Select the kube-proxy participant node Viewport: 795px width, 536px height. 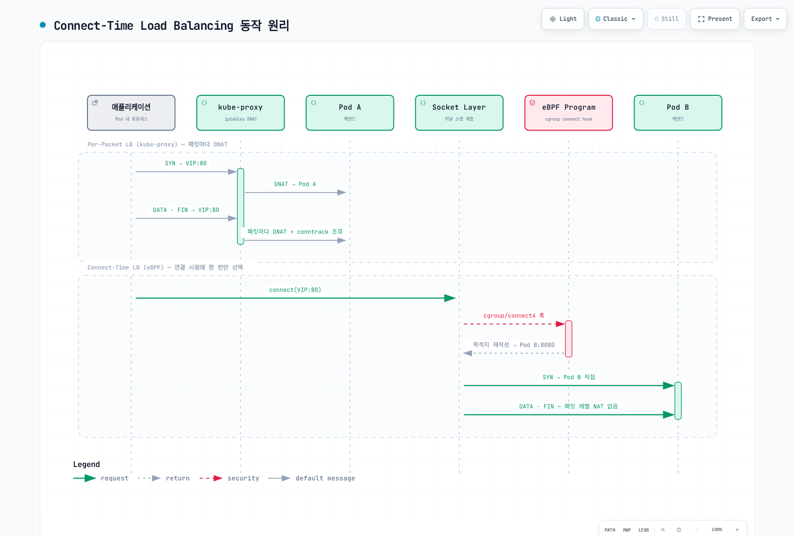240,113
